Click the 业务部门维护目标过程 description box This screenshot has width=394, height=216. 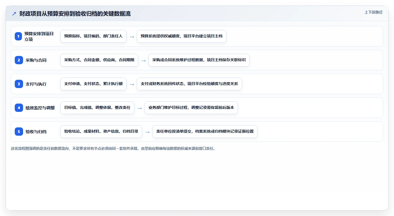[191, 108]
